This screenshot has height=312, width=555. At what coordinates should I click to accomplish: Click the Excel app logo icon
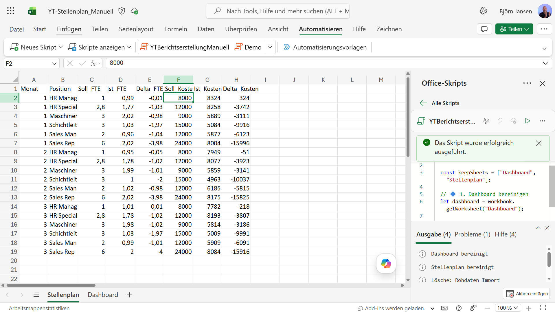[32, 11]
